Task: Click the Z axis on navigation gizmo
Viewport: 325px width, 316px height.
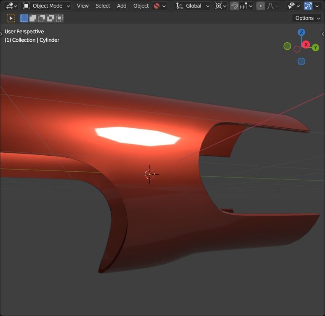Action: (301, 32)
